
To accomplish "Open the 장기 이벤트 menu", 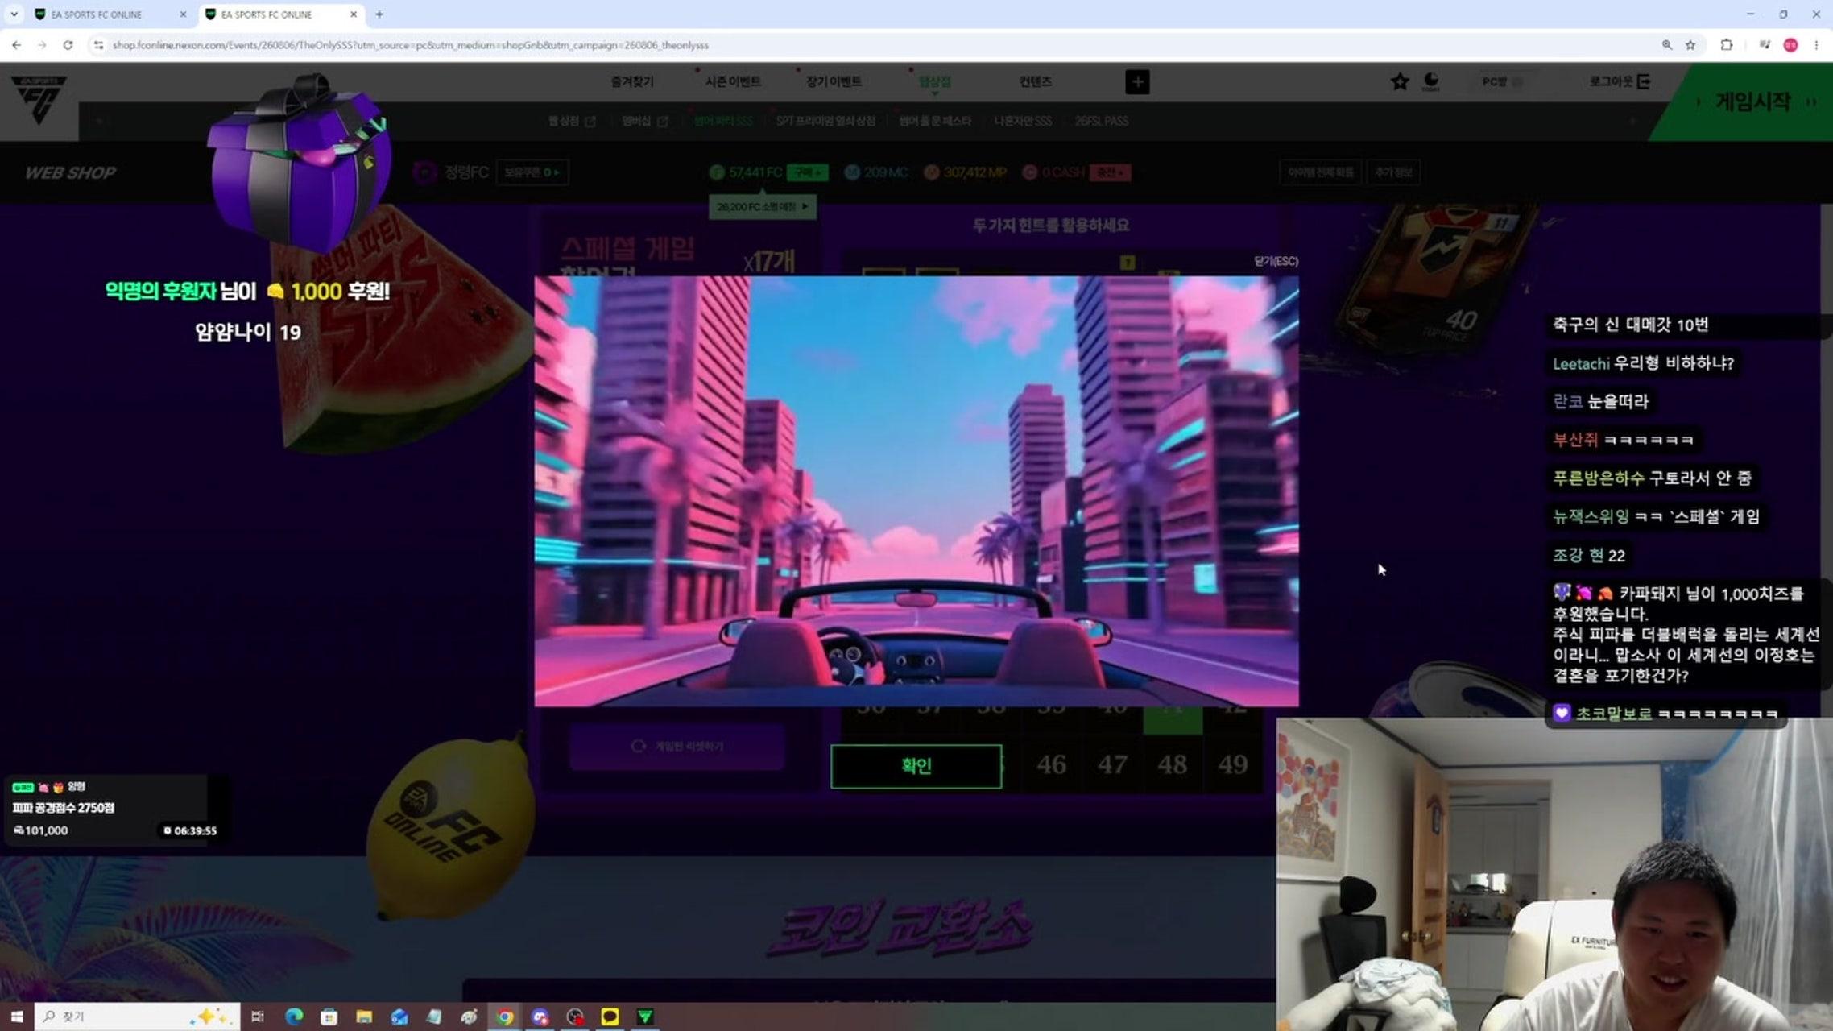I will [x=834, y=81].
